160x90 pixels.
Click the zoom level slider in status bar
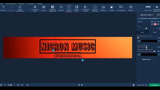coord(13,85)
